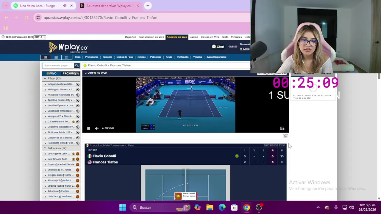381x214 pixels.
Task: Open Transmision en Vivo menu item
Action: tap(152, 37)
